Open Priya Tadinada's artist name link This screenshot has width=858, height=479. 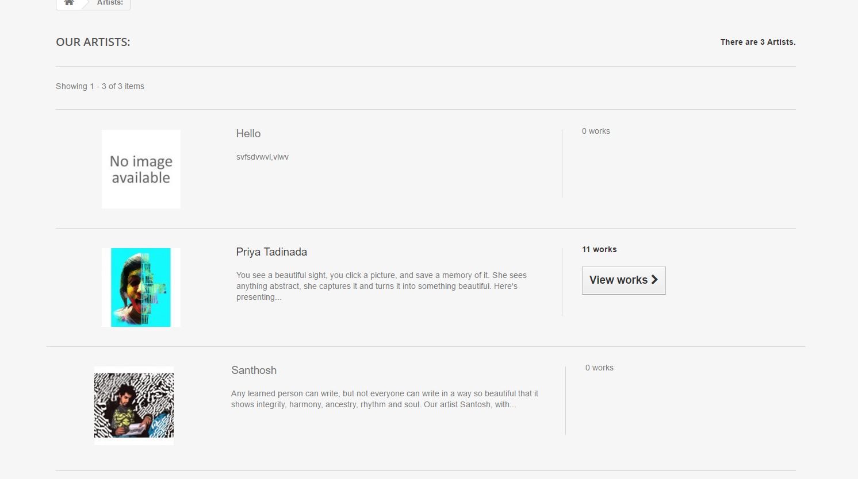pyautogui.click(x=271, y=252)
